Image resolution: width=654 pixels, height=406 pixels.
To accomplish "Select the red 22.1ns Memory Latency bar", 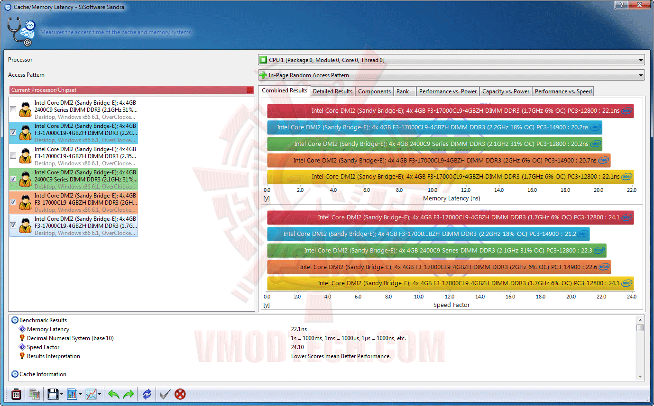I will pyautogui.click(x=451, y=111).
